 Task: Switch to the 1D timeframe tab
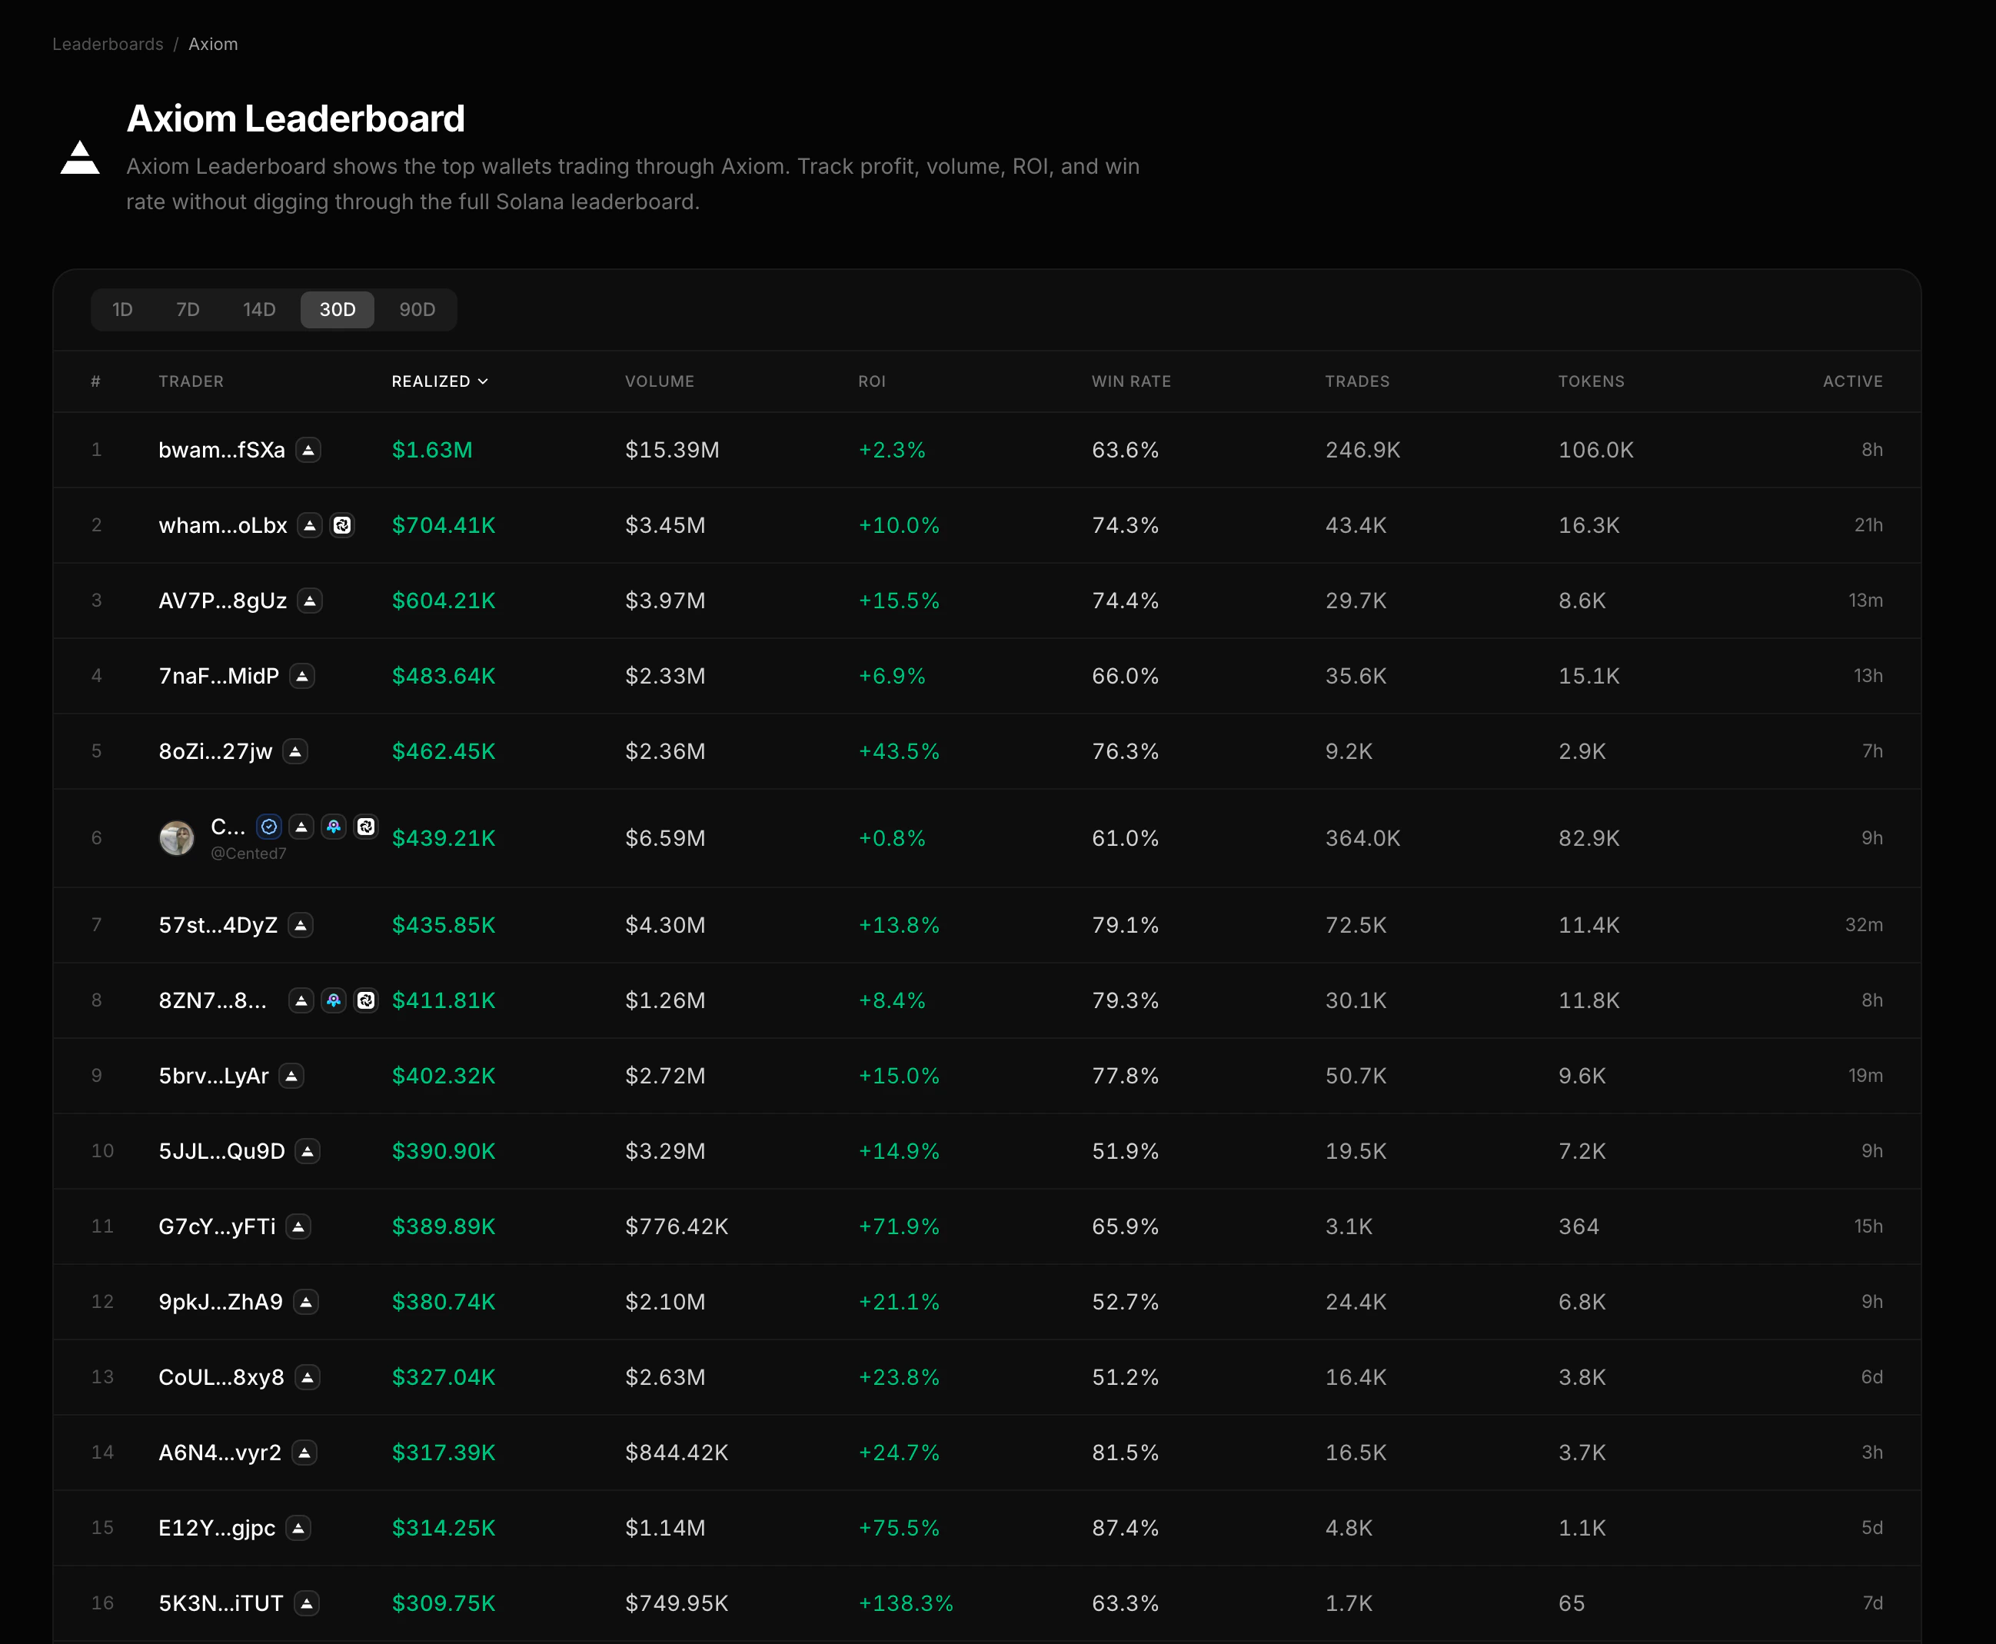pyautogui.click(x=122, y=310)
